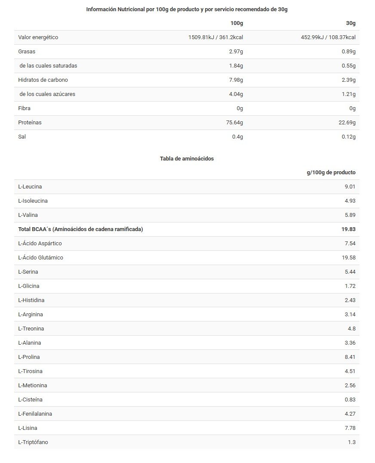Click the Total BCAA´s row label
The height and width of the screenshot is (463, 375).
pyautogui.click(x=80, y=229)
